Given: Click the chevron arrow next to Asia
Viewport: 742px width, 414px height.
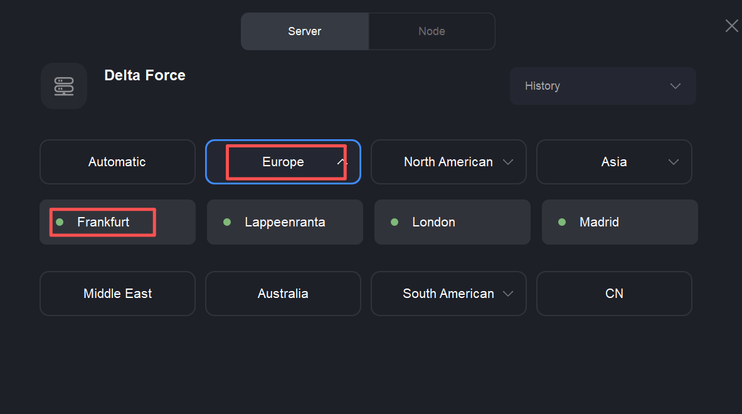Looking at the screenshot, I should coord(674,162).
